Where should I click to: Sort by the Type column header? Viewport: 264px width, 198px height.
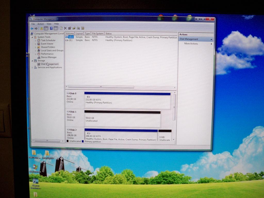click(x=87, y=34)
